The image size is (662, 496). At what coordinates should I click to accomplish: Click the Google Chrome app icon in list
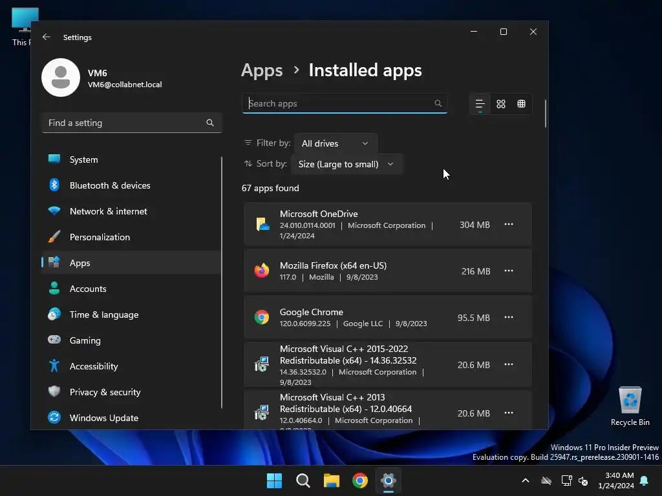[x=262, y=317]
